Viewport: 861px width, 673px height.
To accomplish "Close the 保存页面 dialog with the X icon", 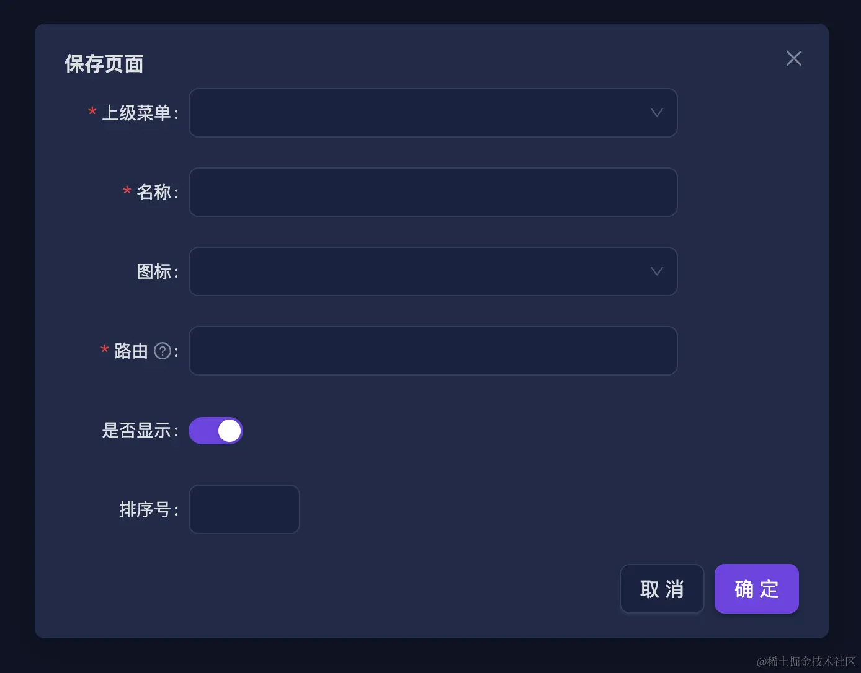I will pos(793,58).
